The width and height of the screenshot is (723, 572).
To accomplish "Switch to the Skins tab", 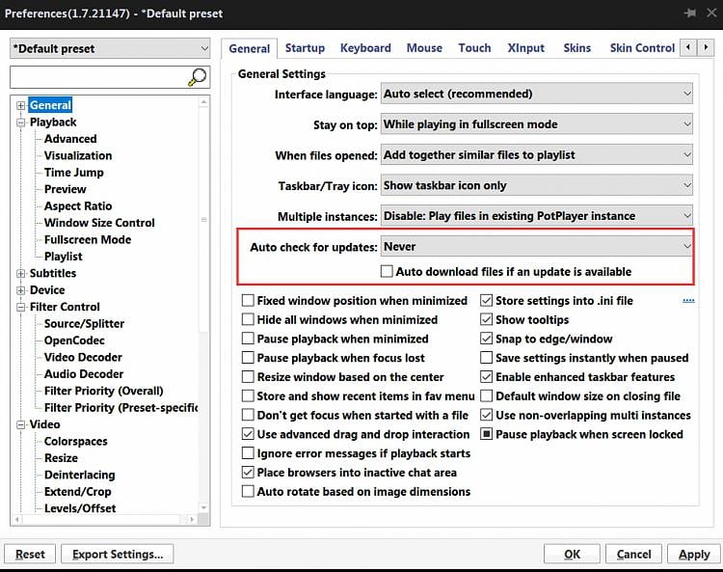I will tap(576, 48).
